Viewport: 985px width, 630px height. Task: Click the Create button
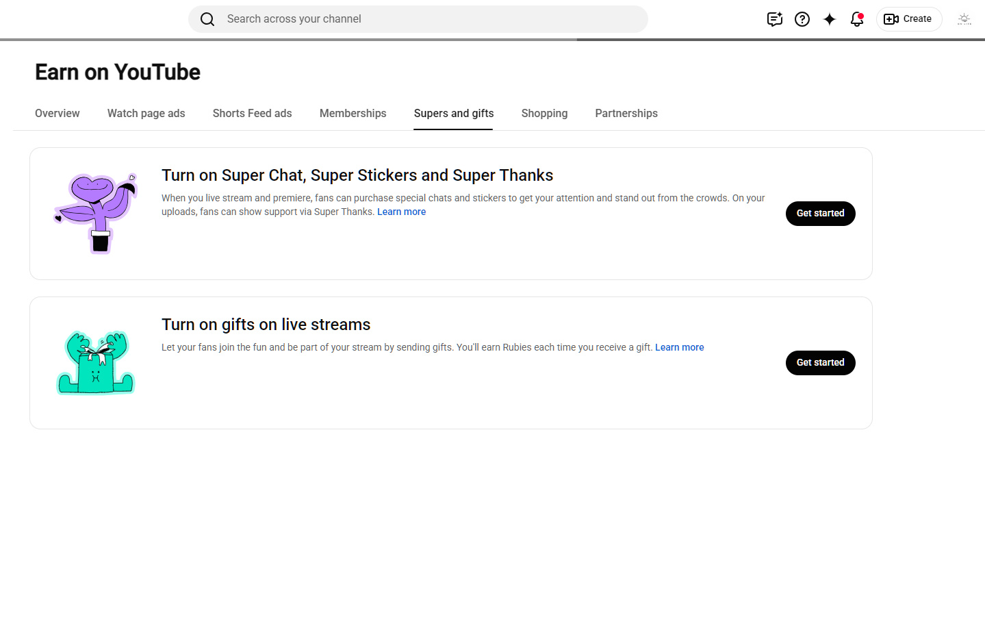(909, 19)
